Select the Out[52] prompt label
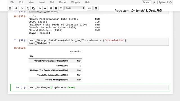The height and width of the screenshot is (101, 180). point(20,48)
